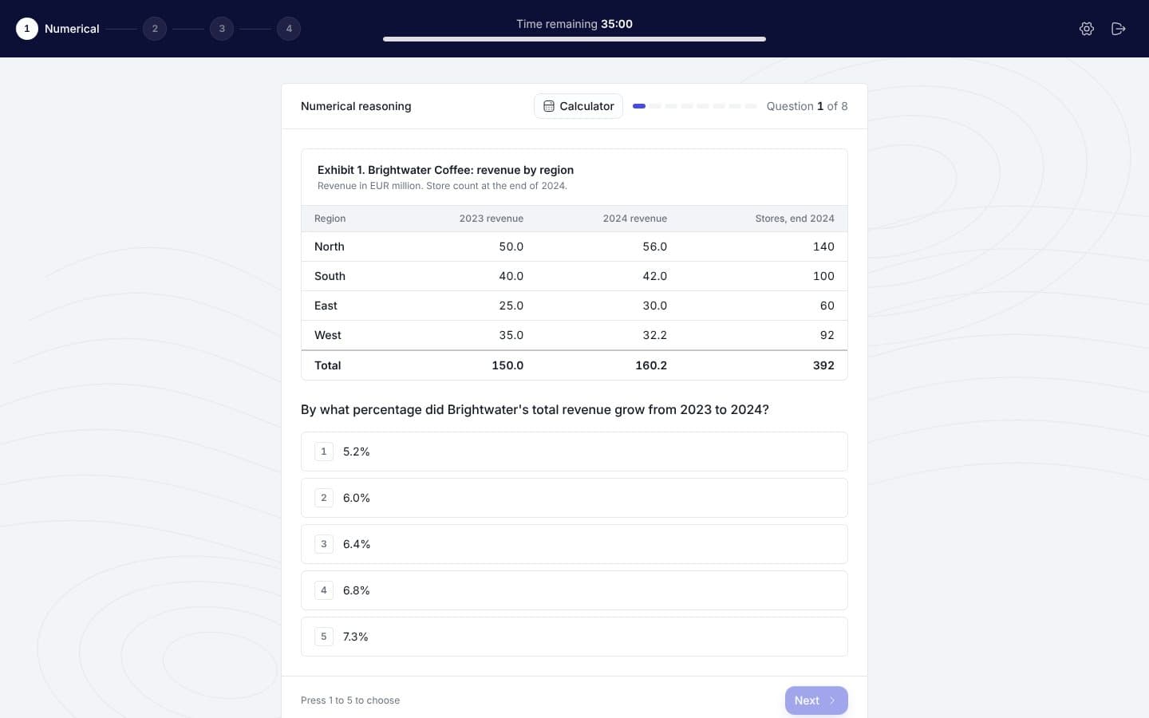
Task: Click the 2023 revenue column header
Action: click(x=492, y=219)
